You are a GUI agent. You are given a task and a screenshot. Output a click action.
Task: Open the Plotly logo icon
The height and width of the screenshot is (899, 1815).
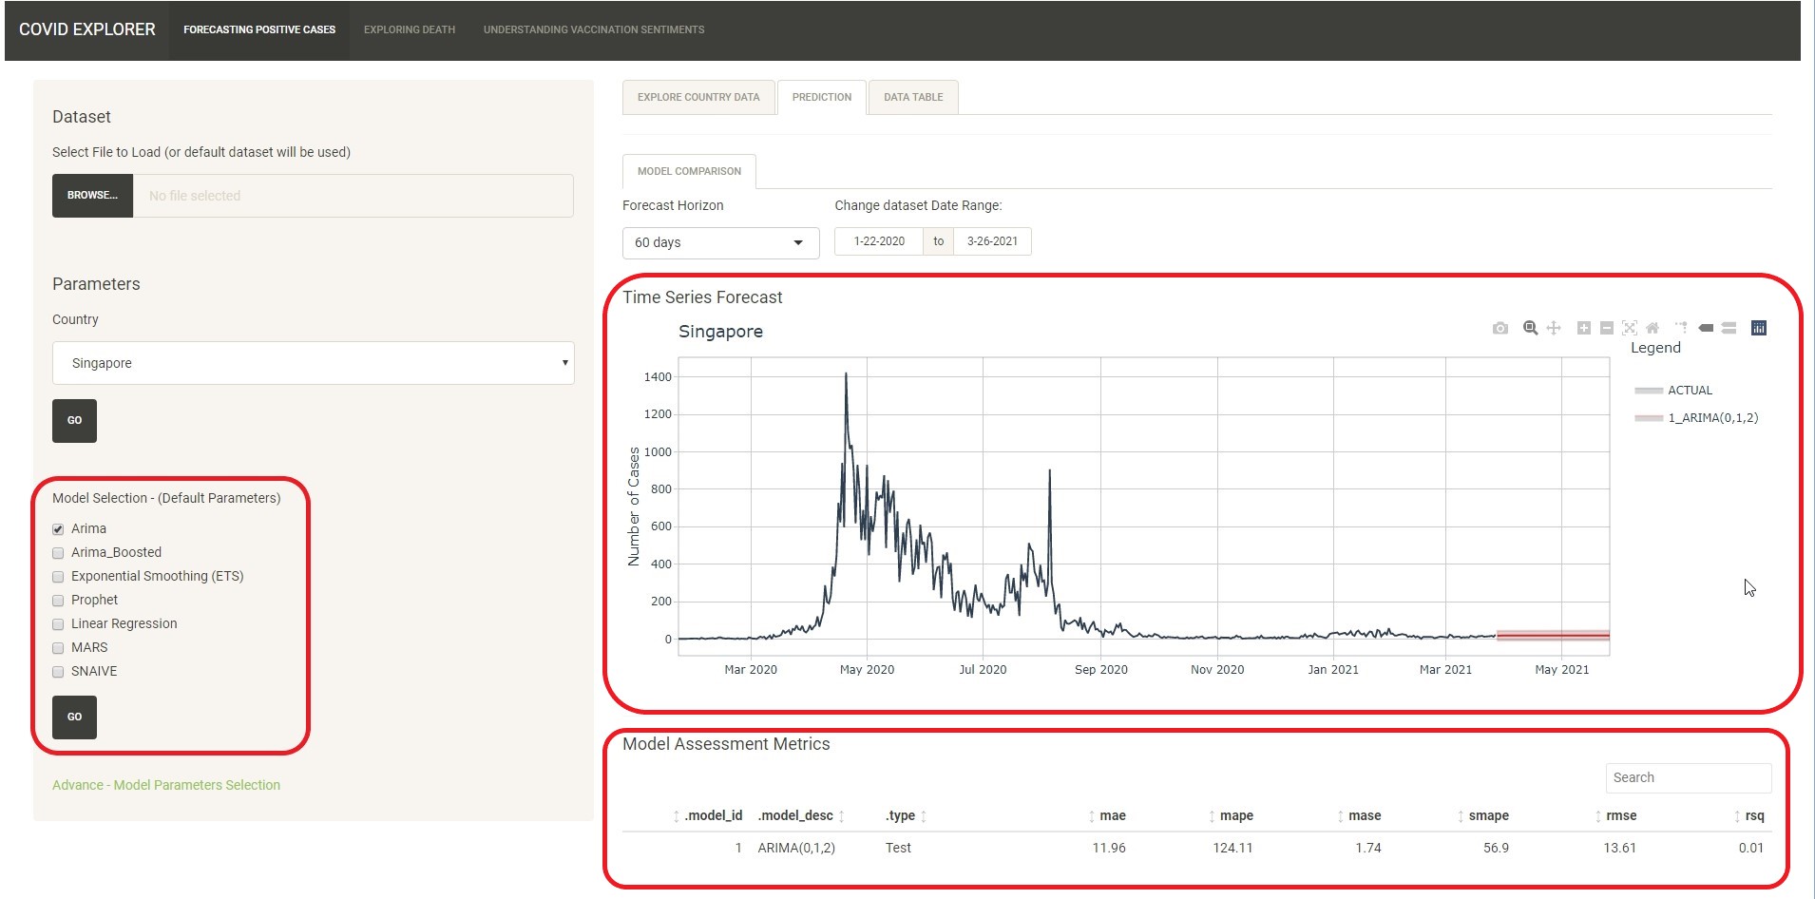point(1759,328)
